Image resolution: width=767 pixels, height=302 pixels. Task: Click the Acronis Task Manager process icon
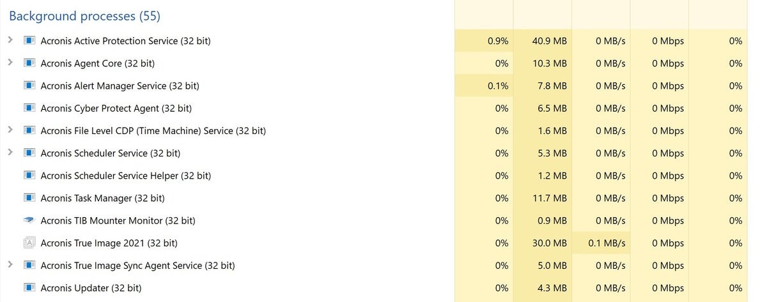(x=29, y=198)
